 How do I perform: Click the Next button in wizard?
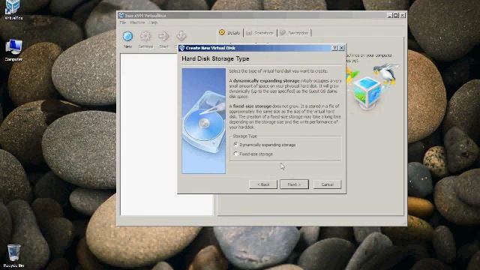(294, 184)
